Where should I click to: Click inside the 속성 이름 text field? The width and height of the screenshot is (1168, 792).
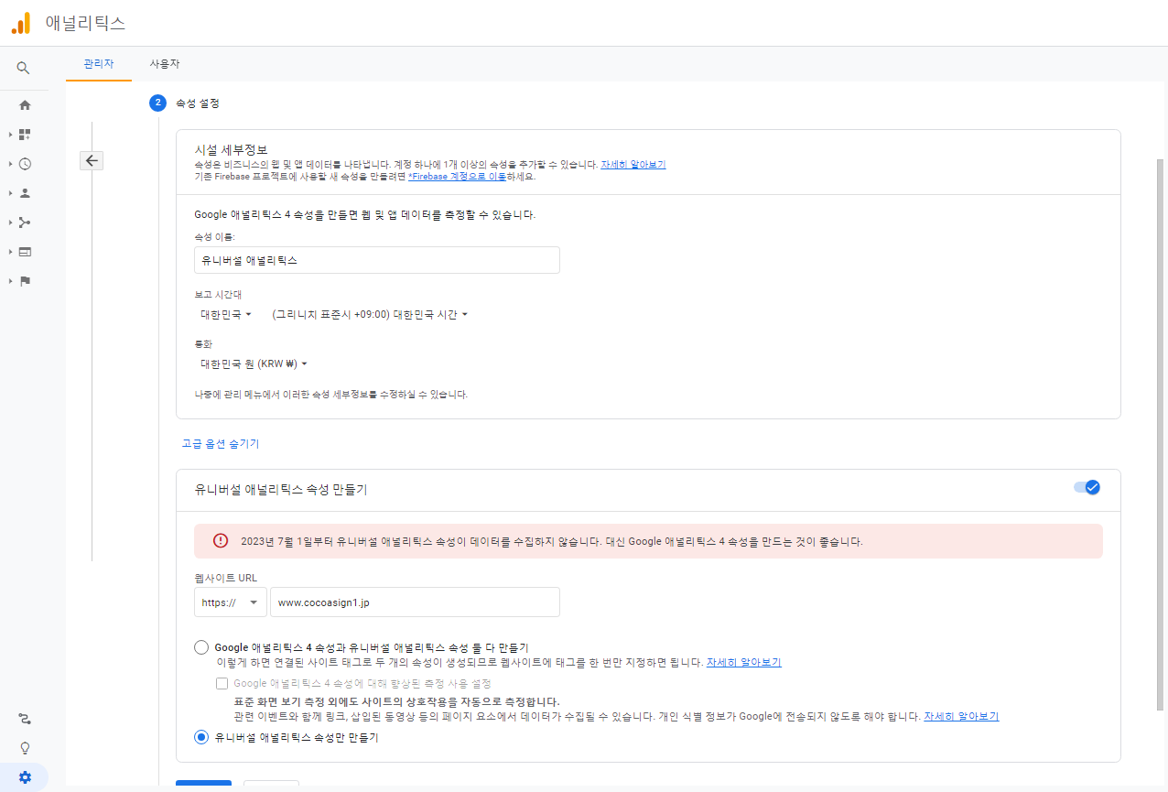pyautogui.click(x=376, y=260)
